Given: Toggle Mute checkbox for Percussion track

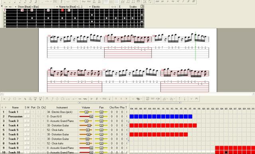Looking at the screenshot, I should point(28,117).
